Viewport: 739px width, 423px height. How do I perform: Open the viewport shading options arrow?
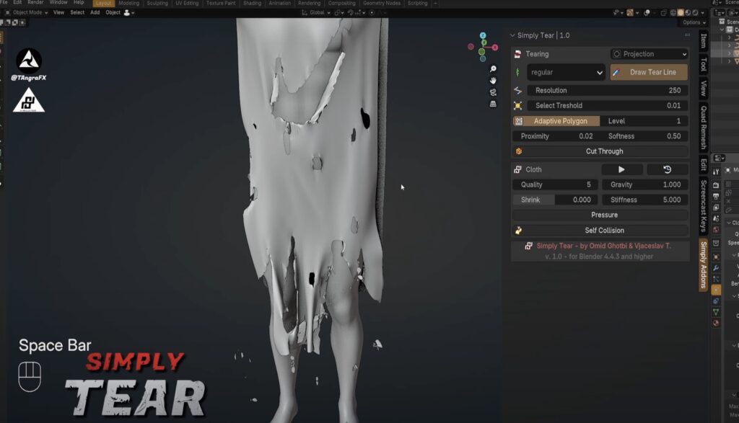pyautogui.click(x=702, y=13)
